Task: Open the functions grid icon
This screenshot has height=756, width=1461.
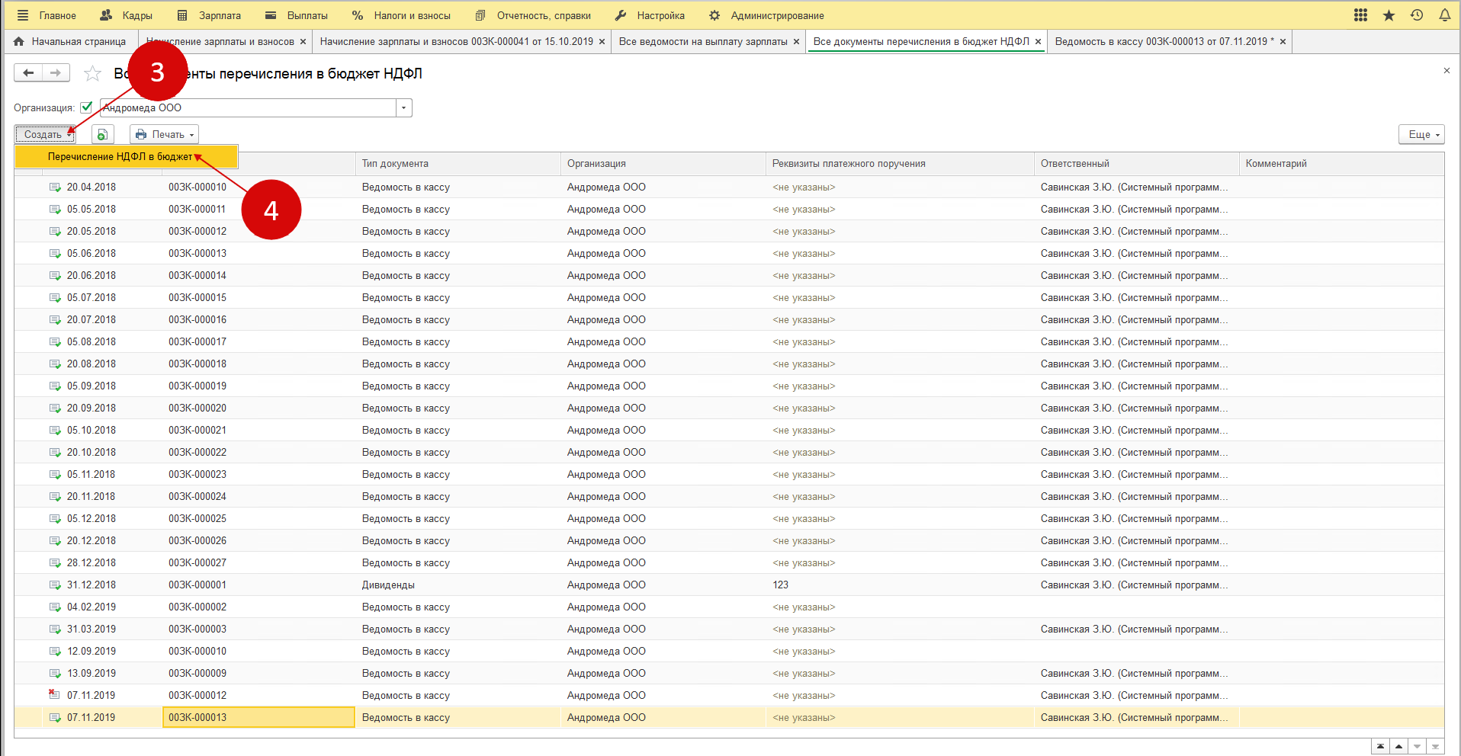Action: click(1360, 15)
